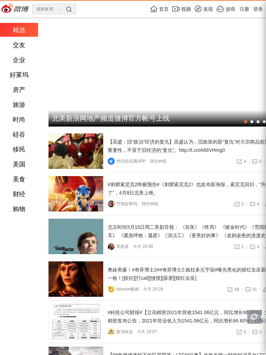Click the 36分钟前 timestamp

click(x=158, y=161)
